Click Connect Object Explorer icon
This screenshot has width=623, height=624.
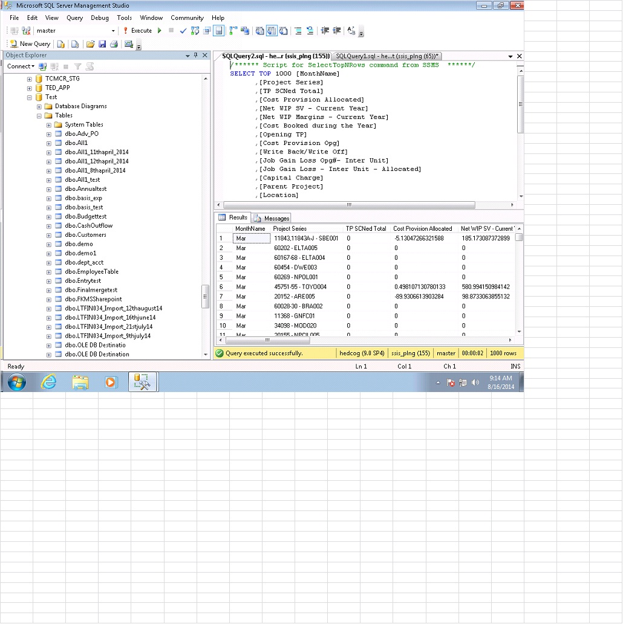[x=43, y=66]
